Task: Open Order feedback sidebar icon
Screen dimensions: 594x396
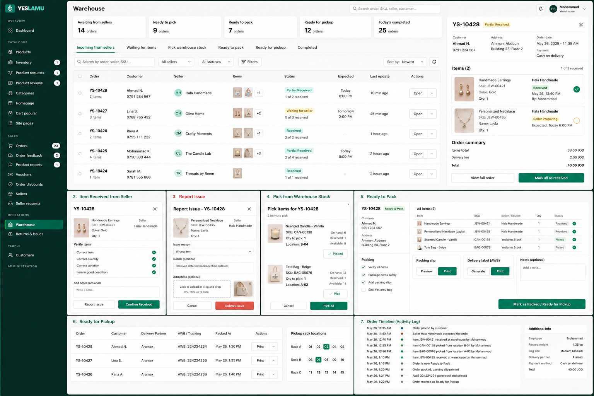Action: click(x=10, y=155)
